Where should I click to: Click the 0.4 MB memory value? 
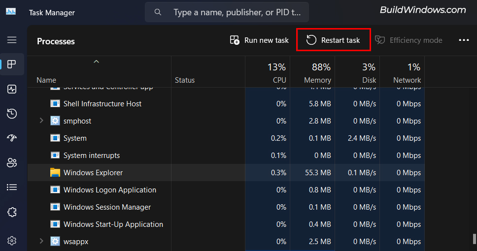click(x=320, y=224)
